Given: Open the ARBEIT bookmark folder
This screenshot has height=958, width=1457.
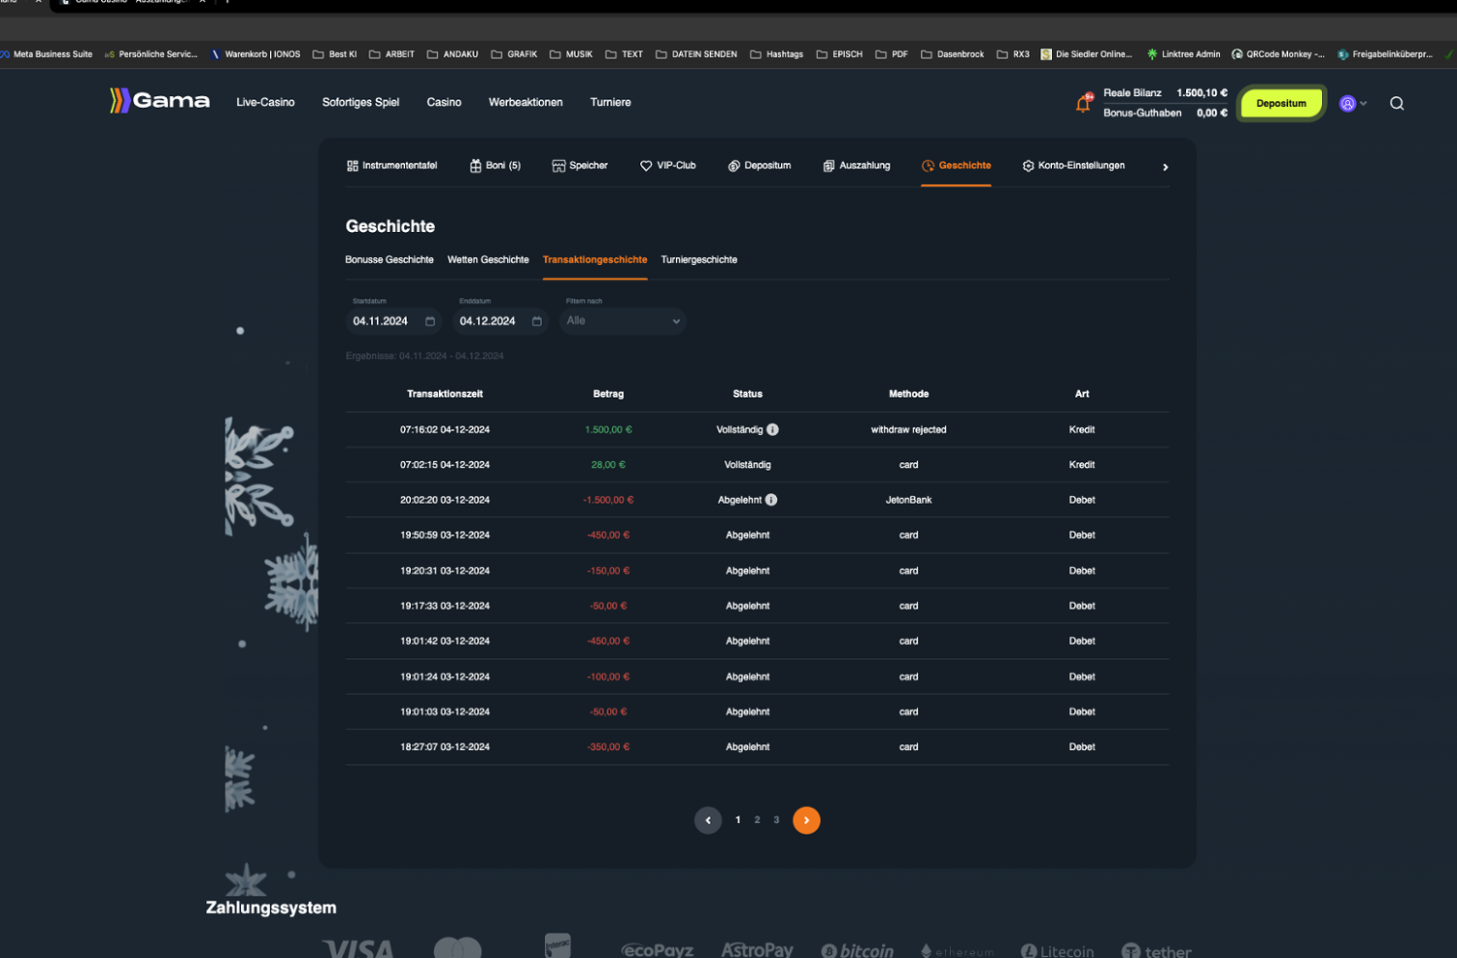Looking at the screenshot, I should click(391, 54).
